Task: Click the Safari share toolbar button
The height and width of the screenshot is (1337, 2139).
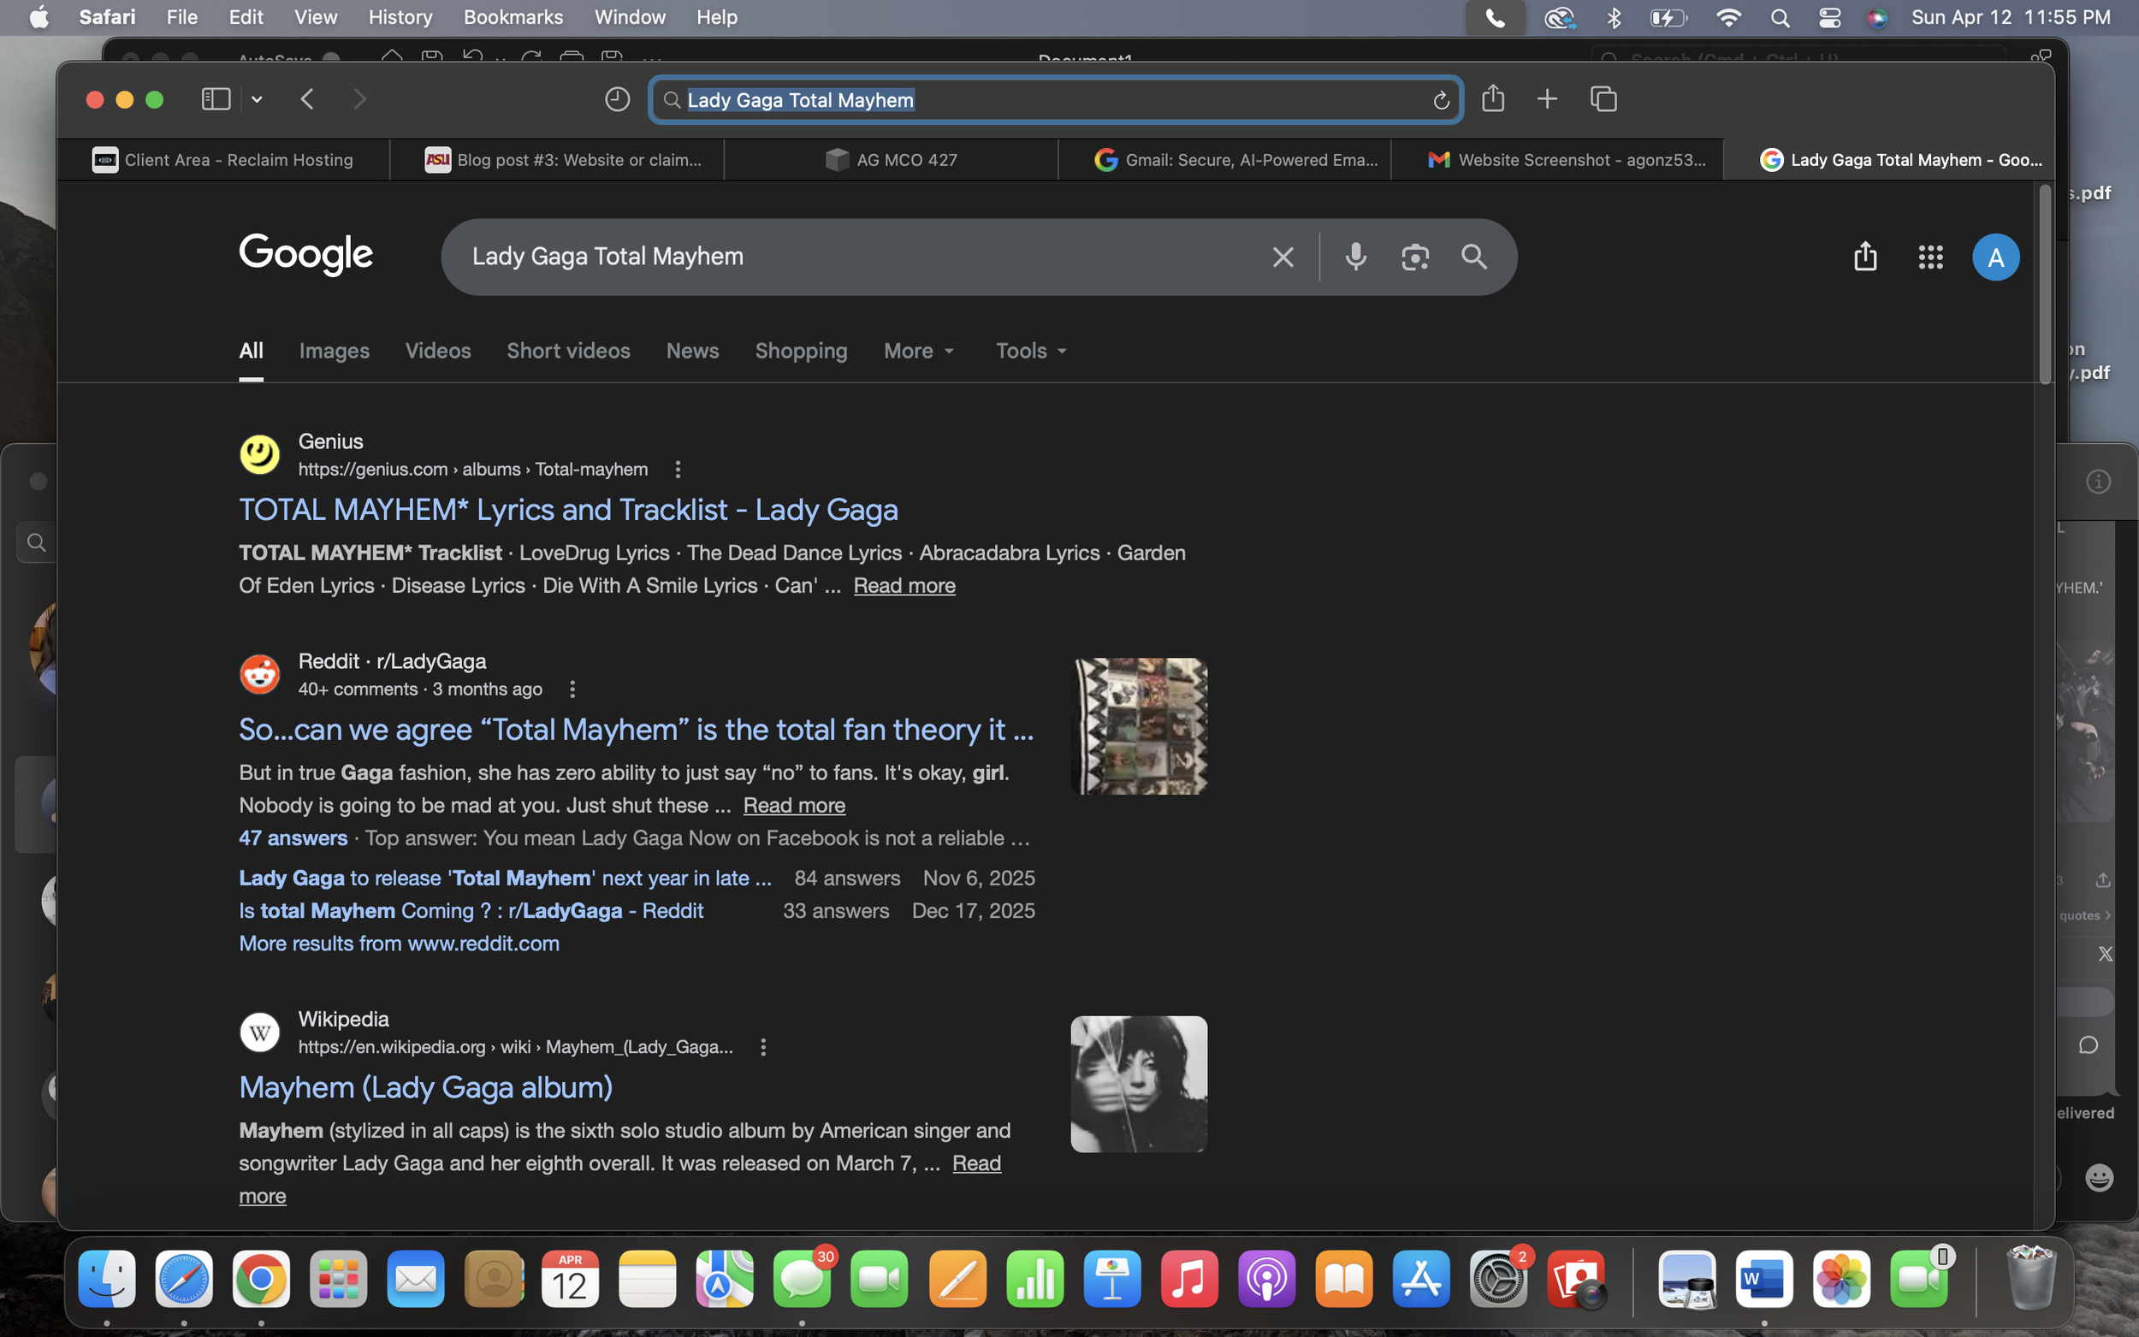Action: pos(1493,98)
